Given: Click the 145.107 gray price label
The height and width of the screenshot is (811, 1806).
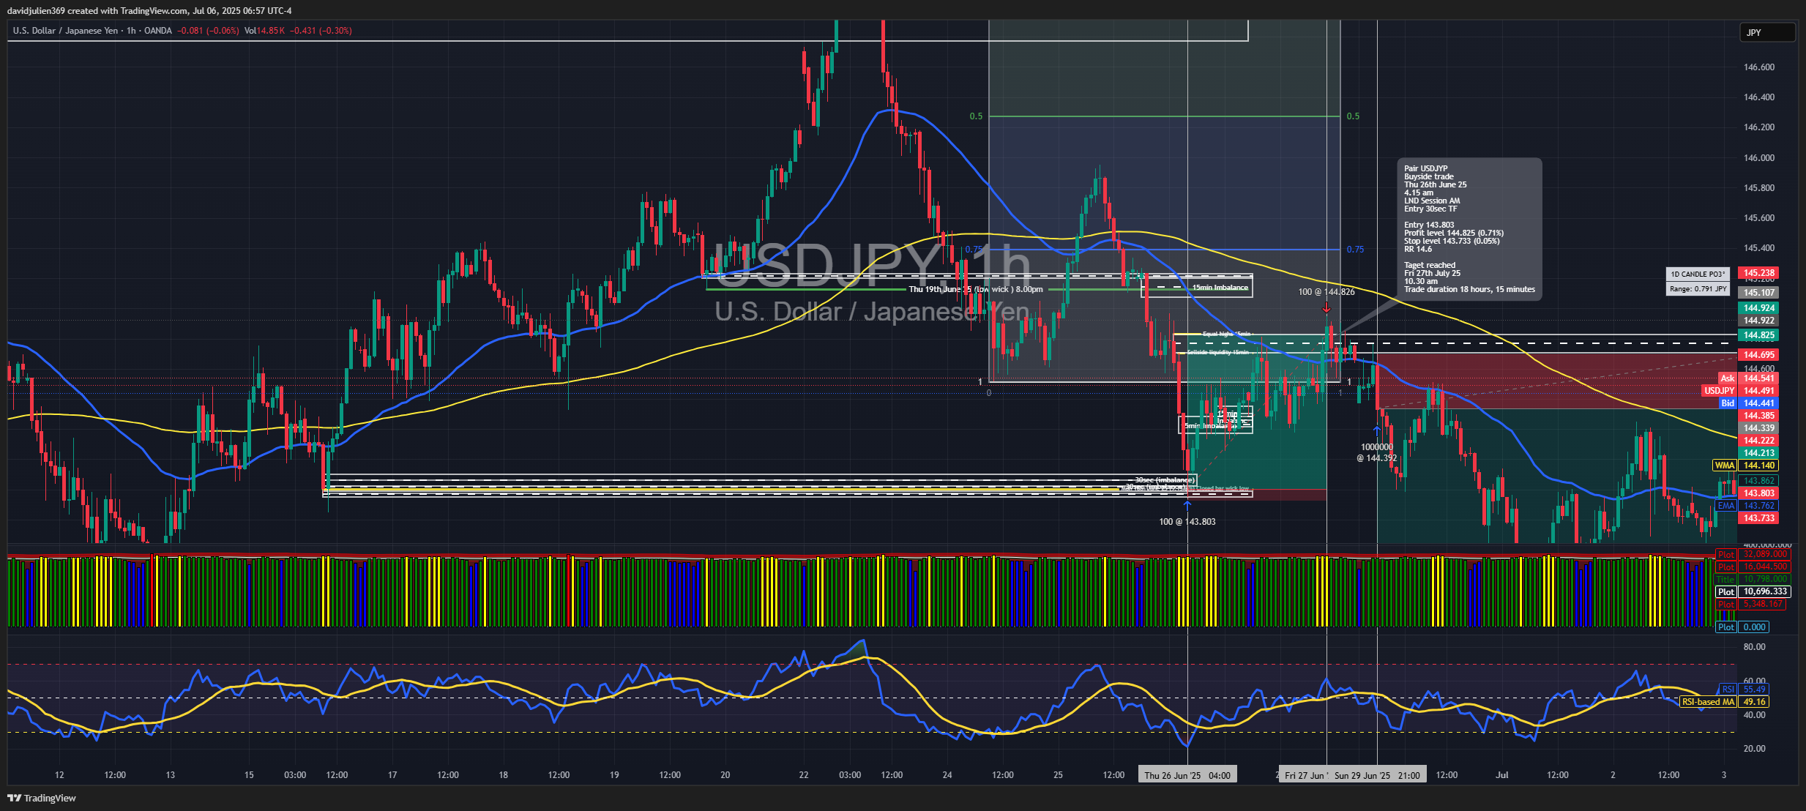Looking at the screenshot, I should [x=1758, y=293].
